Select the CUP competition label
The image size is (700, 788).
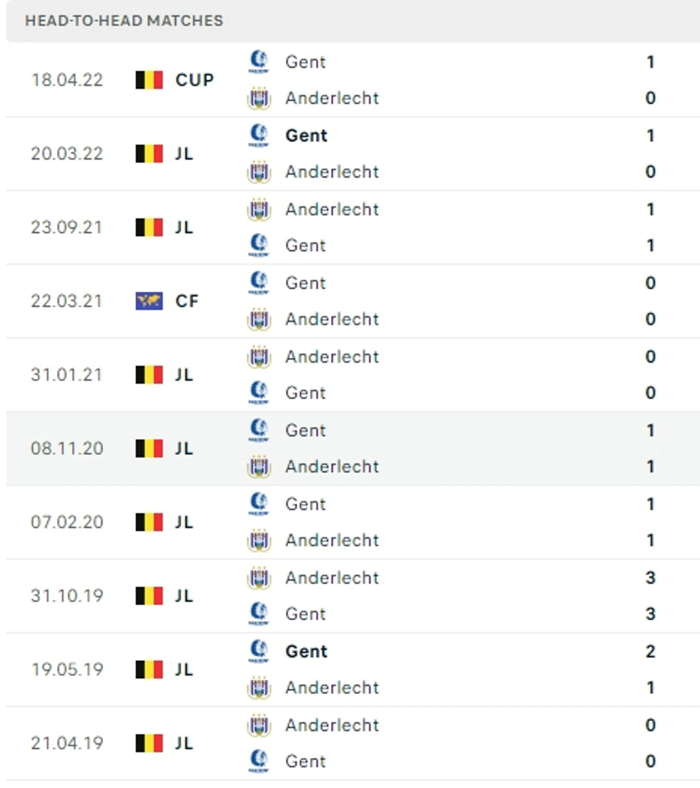194,80
